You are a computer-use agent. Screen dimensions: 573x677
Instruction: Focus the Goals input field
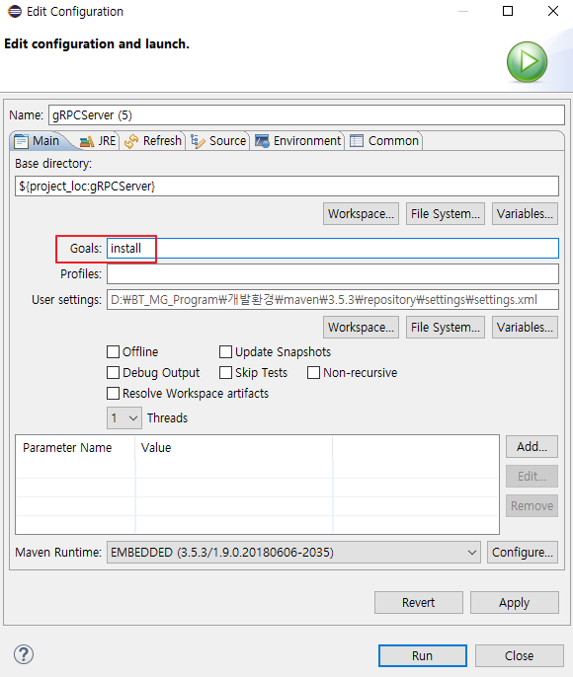333,249
